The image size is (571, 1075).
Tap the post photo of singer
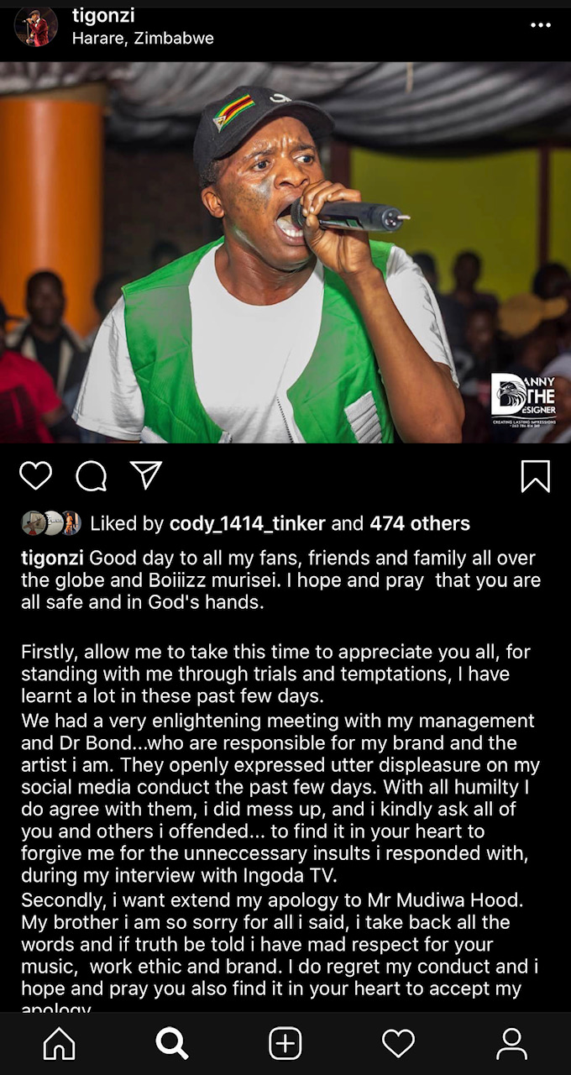285,252
